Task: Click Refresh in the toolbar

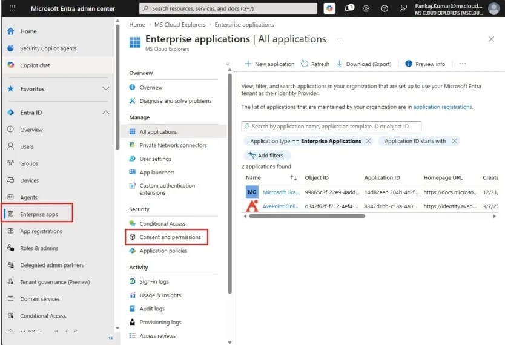Action: (315, 64)
